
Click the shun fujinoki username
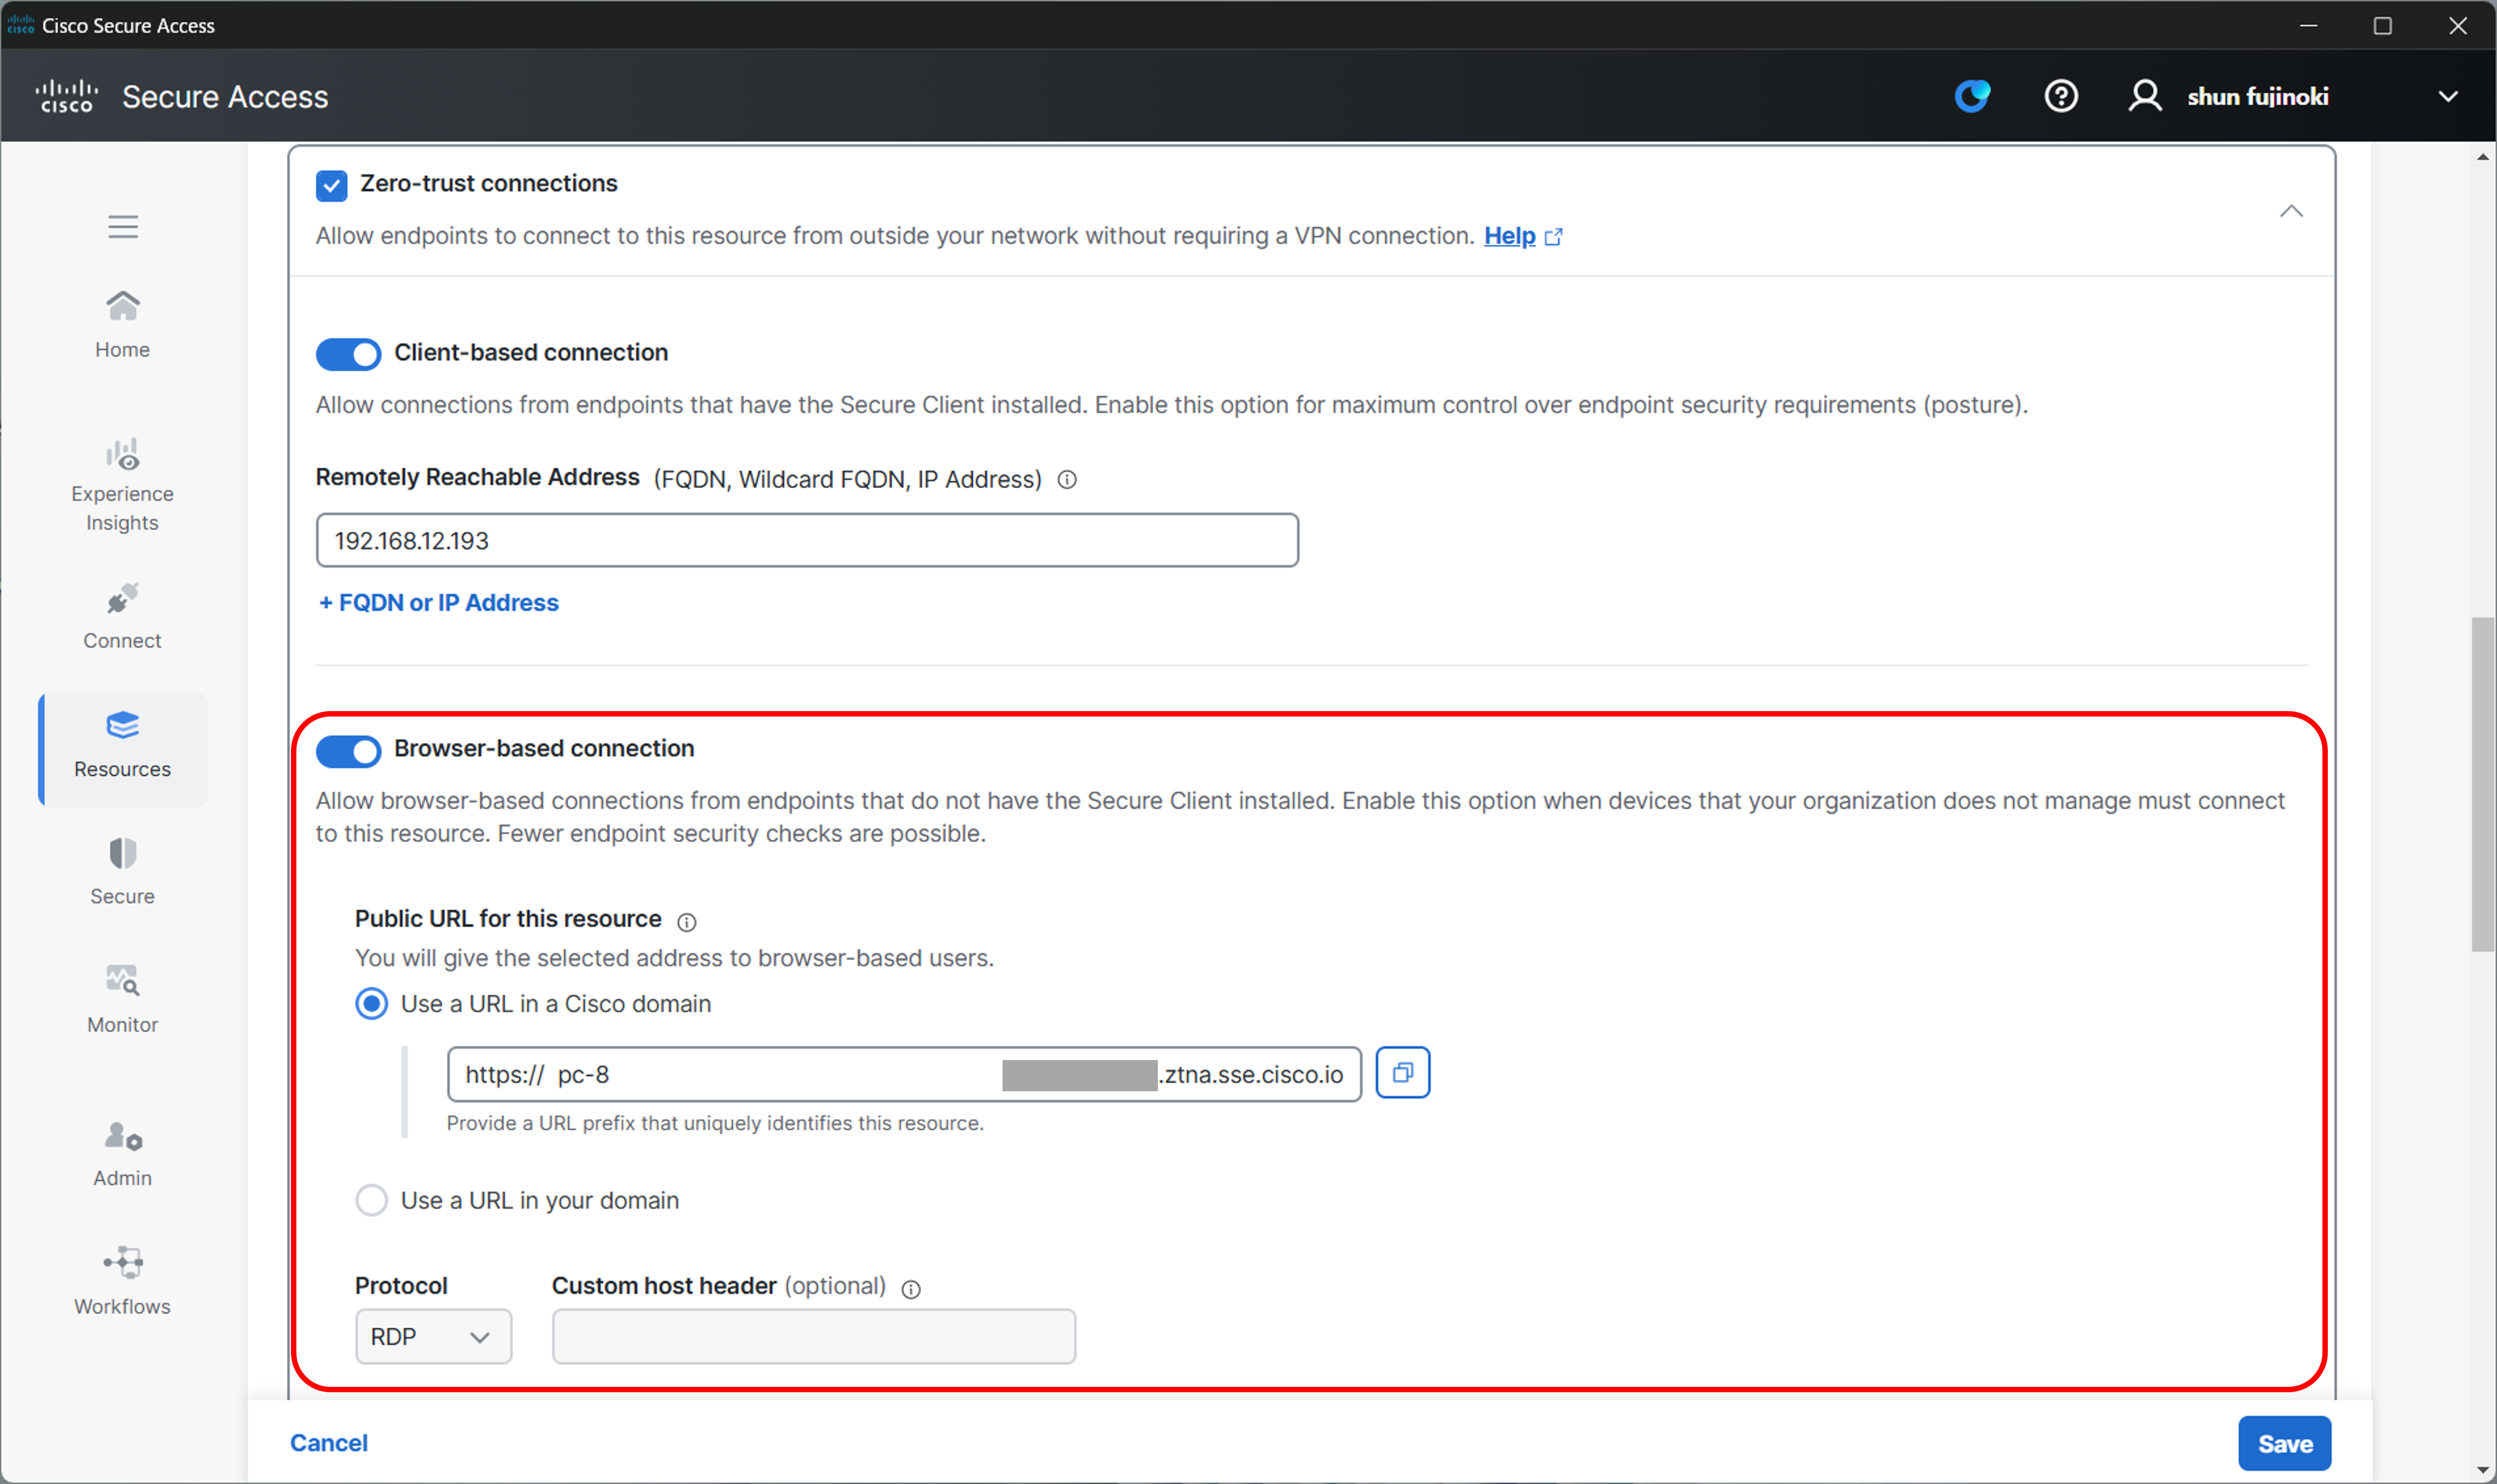pos(2257,97)
